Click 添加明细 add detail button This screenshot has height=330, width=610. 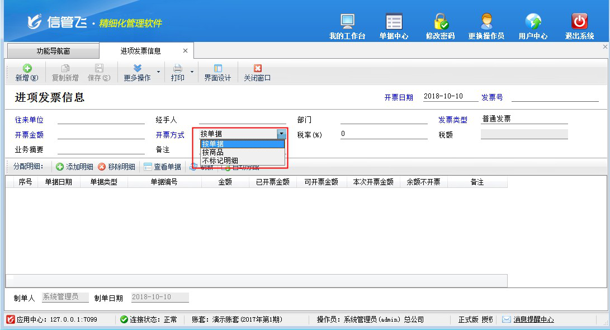pyautogui.click(x=74, y=167)
